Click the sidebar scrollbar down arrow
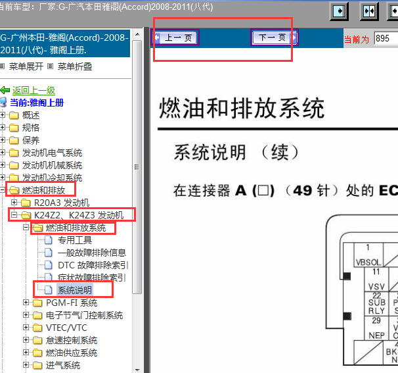 pyautogui.click(x=137, y=370)
